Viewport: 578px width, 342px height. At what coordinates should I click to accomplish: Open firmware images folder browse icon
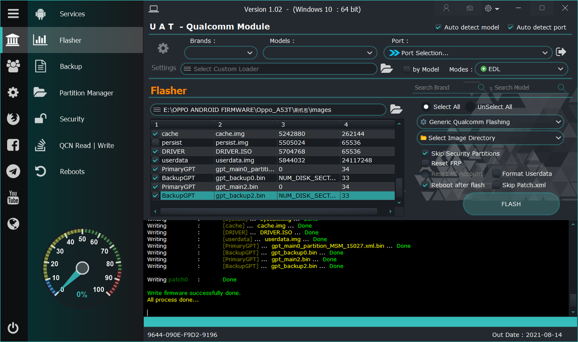(x=396, y=109)
